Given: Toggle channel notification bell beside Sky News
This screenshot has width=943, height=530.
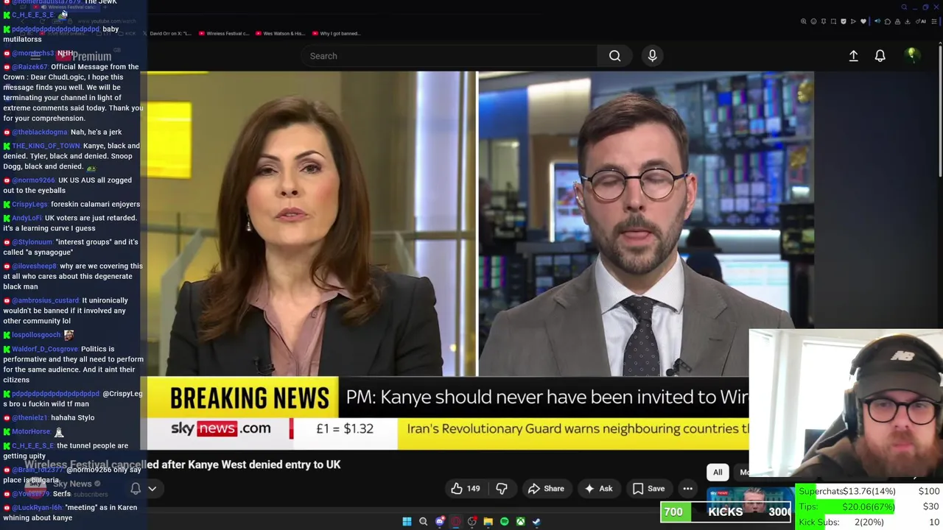Looking at the screenshot, I should 136,489.
